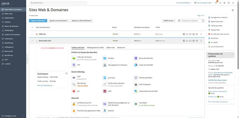Open the Performance Booster icon
The image size is (239, 118).
pos(105,84)
